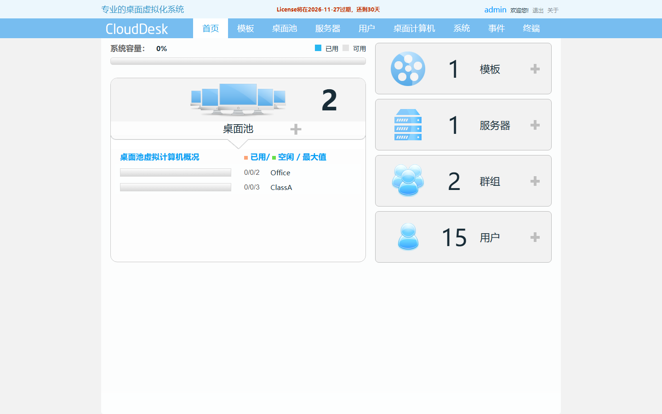Click the green 空闲 legend marker
The width and height of the screenshot is (662, 414).
[274, 158]
